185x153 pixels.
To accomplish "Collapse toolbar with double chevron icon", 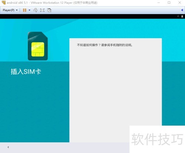I will [x=182, y=10].
